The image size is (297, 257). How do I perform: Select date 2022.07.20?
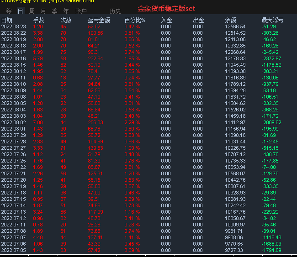[x=13, y=180]
